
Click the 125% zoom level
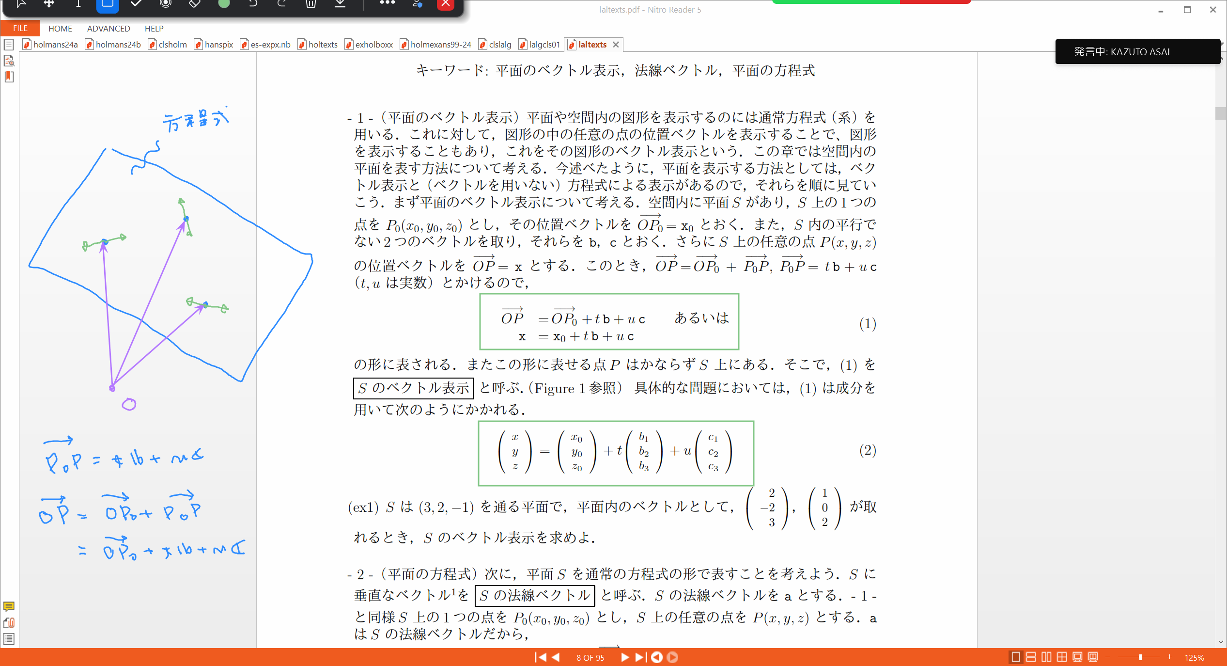click(1194, 658)
